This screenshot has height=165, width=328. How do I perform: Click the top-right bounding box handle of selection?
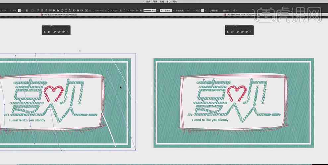coord(136,54)
